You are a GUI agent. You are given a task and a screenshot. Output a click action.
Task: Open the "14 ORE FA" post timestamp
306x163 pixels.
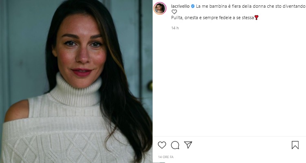pyautogui.click(x=166, y=157)
